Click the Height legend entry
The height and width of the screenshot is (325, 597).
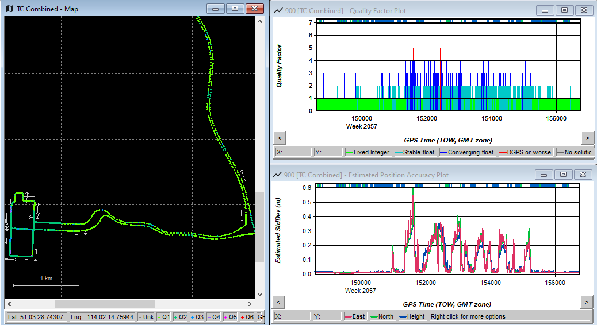coord(412,316)
